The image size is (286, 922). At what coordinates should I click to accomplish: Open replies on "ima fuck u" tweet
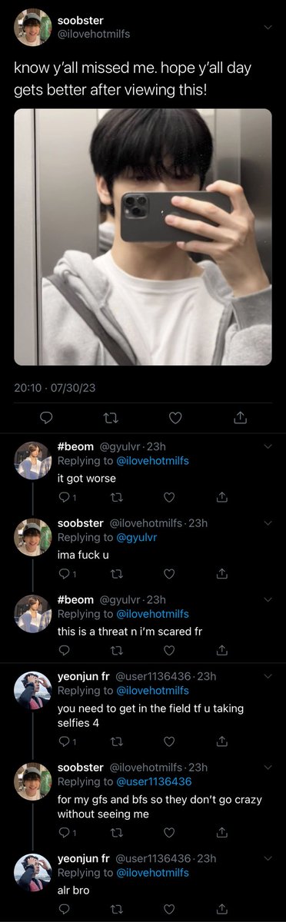tap(67, 574)
